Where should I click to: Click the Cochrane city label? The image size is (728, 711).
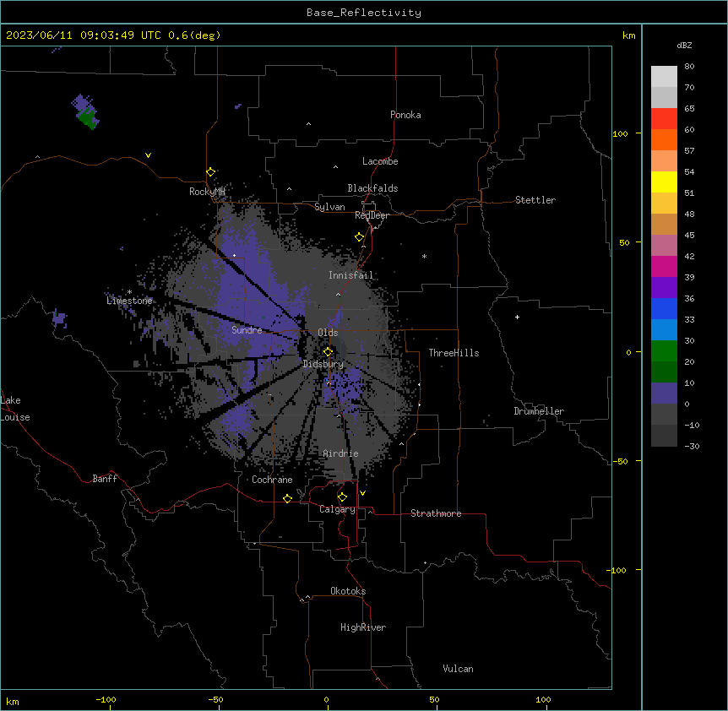(272, 480)
